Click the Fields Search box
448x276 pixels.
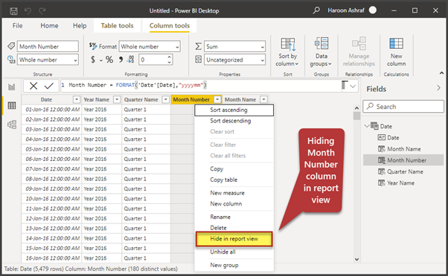(403, 107)
